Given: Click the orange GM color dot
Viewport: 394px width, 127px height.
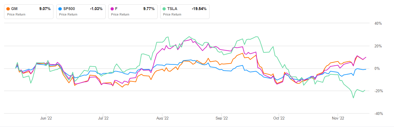Looking at the screenshot, I should click(8, 9).
